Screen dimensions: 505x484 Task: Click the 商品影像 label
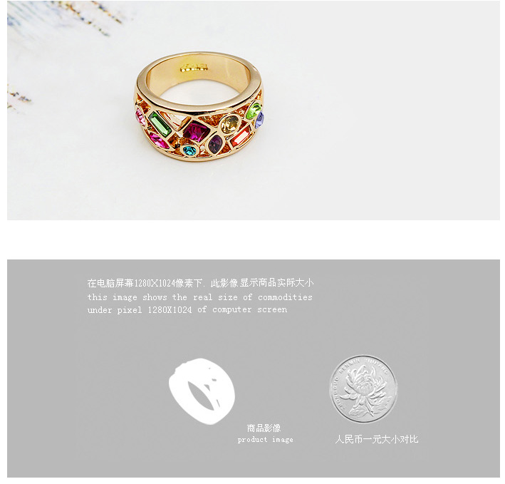click(x=264, y=428)
